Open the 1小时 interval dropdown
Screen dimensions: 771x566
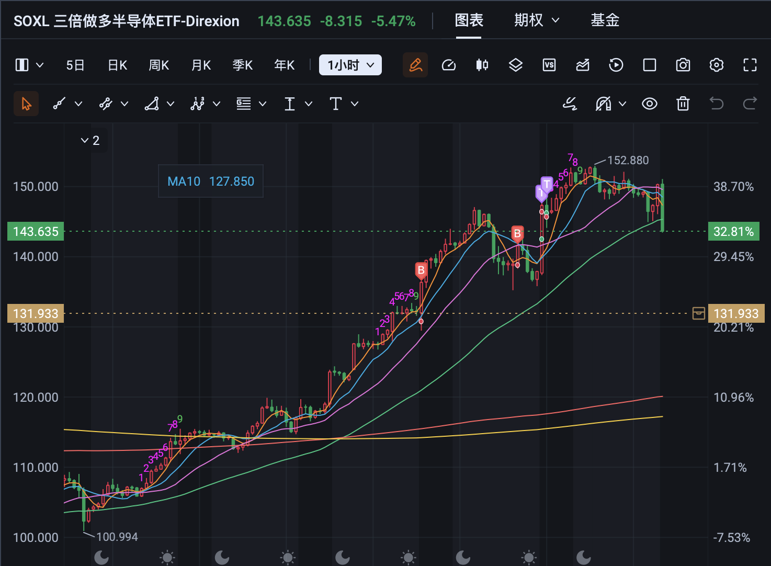(350, 65)
